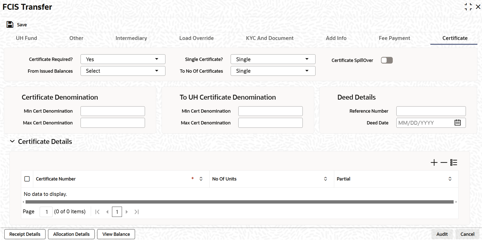The width and height of the screenshot is (482, 243).
Task: Sort by Certificate Number column arrows
Action: point(201,179)
